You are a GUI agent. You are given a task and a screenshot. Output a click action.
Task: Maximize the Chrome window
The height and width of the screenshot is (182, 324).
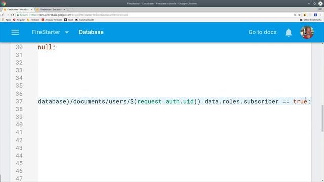pos(315,4)
